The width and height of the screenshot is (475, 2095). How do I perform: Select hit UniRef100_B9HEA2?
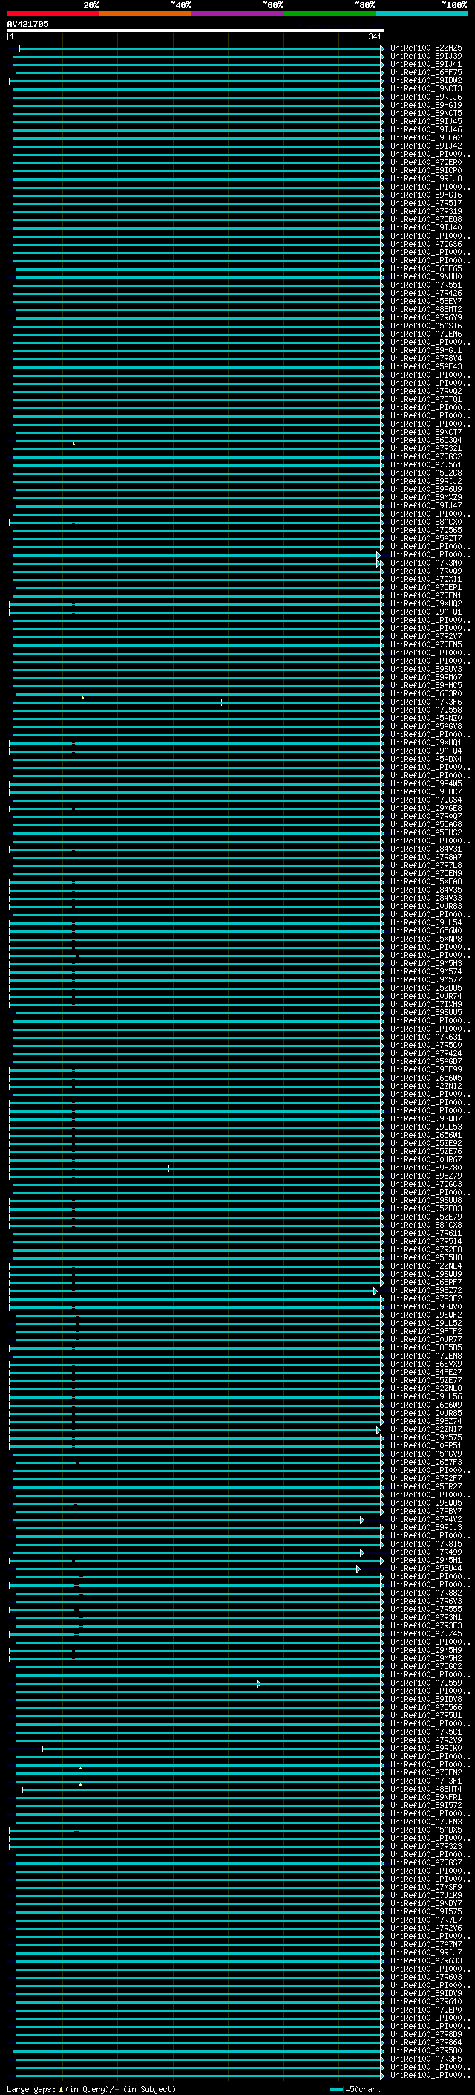click(x=426, y=137)
